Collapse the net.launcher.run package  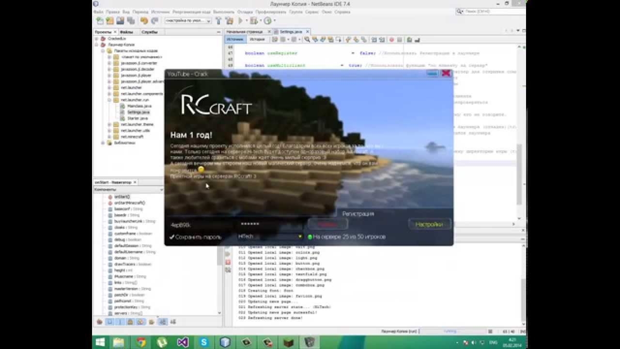tap(109, 100)
